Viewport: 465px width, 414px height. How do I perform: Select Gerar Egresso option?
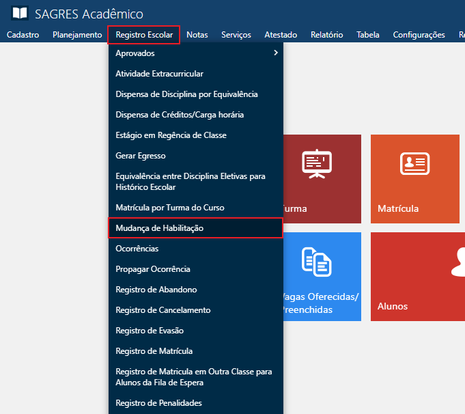[141, 156]
